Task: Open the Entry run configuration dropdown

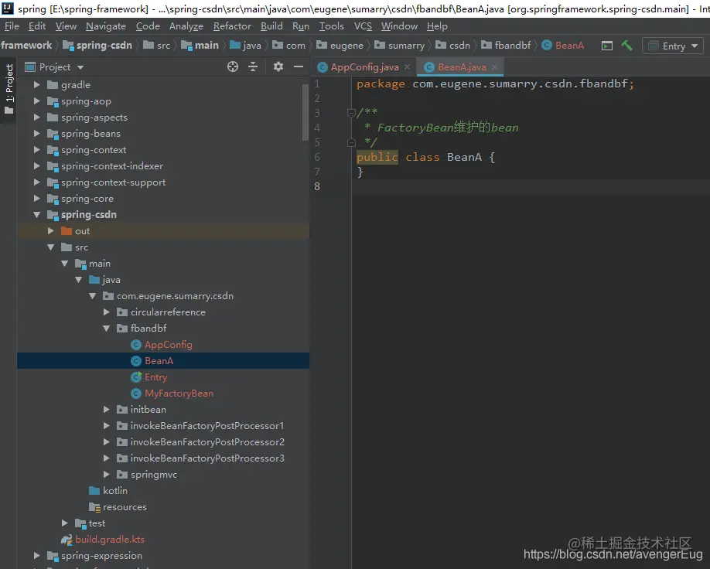Action: [x=673, y=46]
